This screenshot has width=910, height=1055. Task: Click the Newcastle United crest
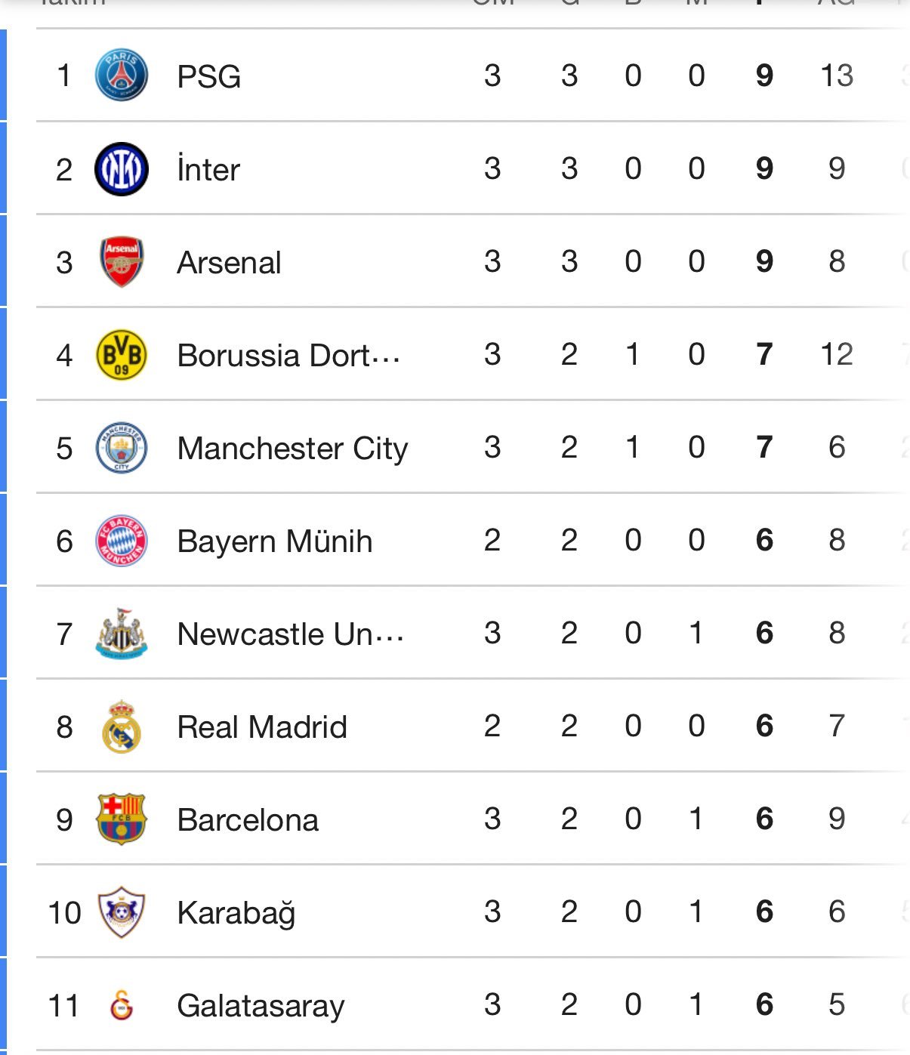(122, 634)
